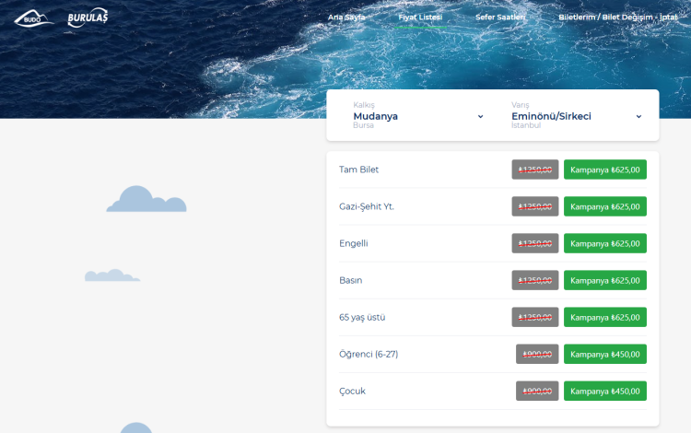This screenshot has height=433, width=691.
Task: Click the BUDO logo icon
Action: [34, 18]
